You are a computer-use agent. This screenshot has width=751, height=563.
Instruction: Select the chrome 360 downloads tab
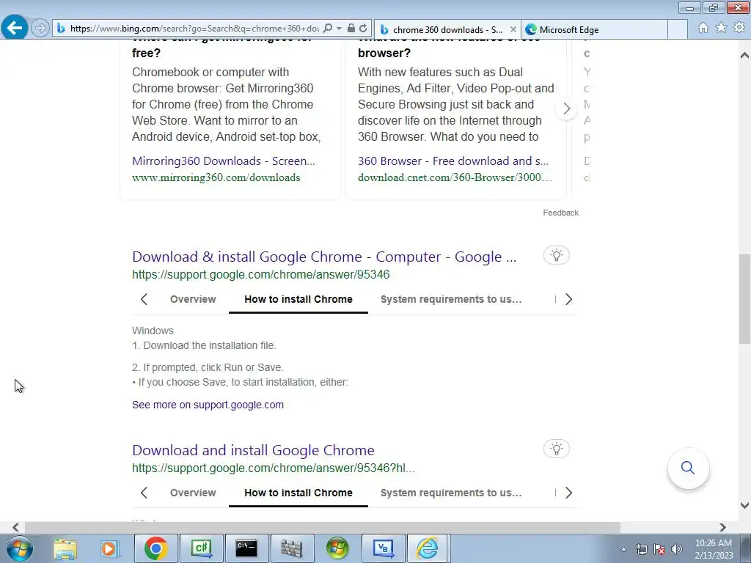tap(447, 29)
